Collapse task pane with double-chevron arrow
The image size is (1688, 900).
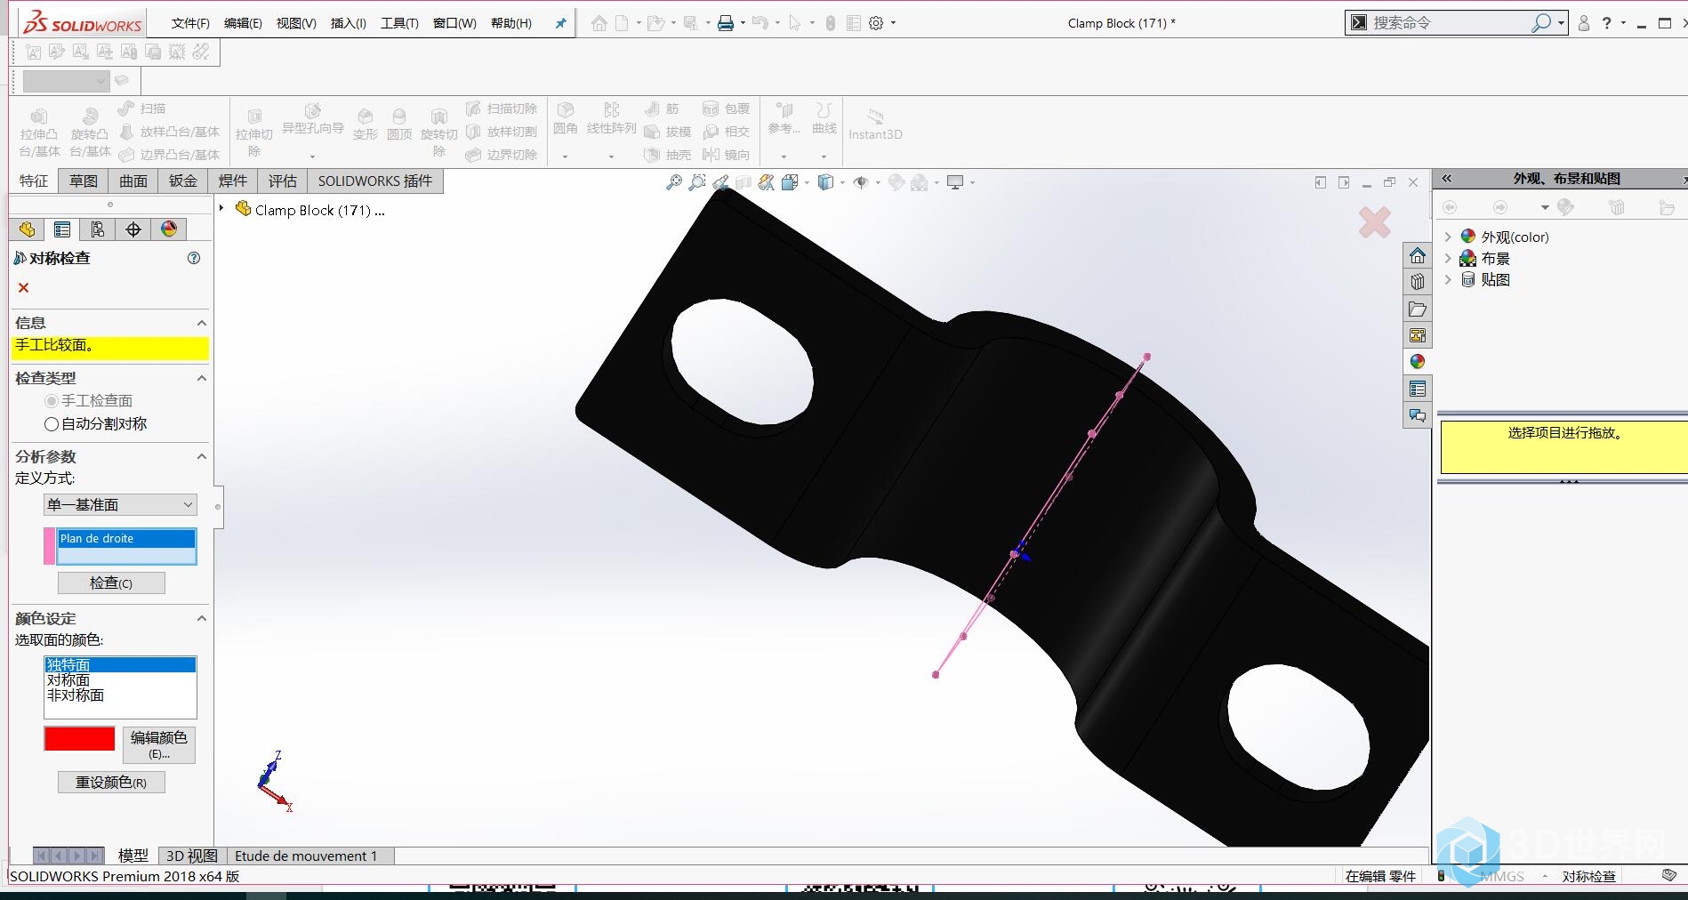click(x=1447, y=178)
